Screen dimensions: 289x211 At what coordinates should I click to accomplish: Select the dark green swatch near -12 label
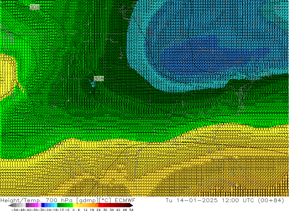point(59,206)
